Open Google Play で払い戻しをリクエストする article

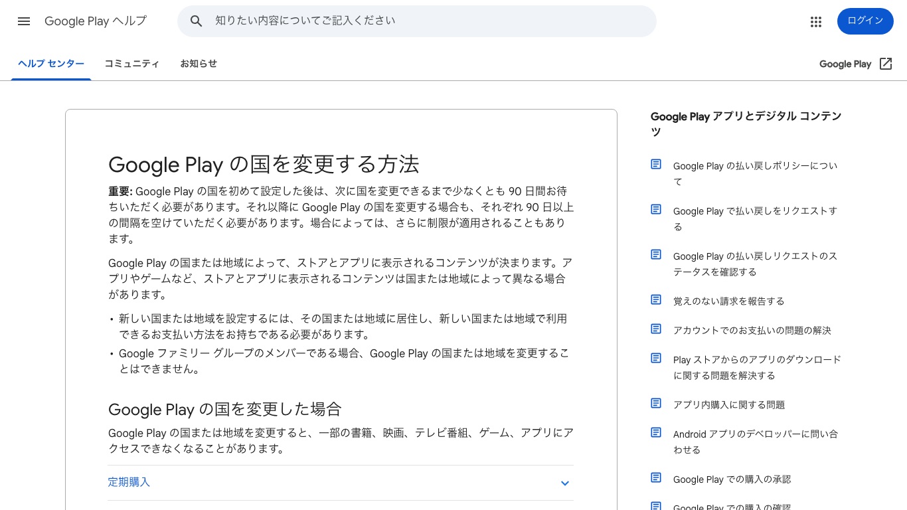point(756,219)
